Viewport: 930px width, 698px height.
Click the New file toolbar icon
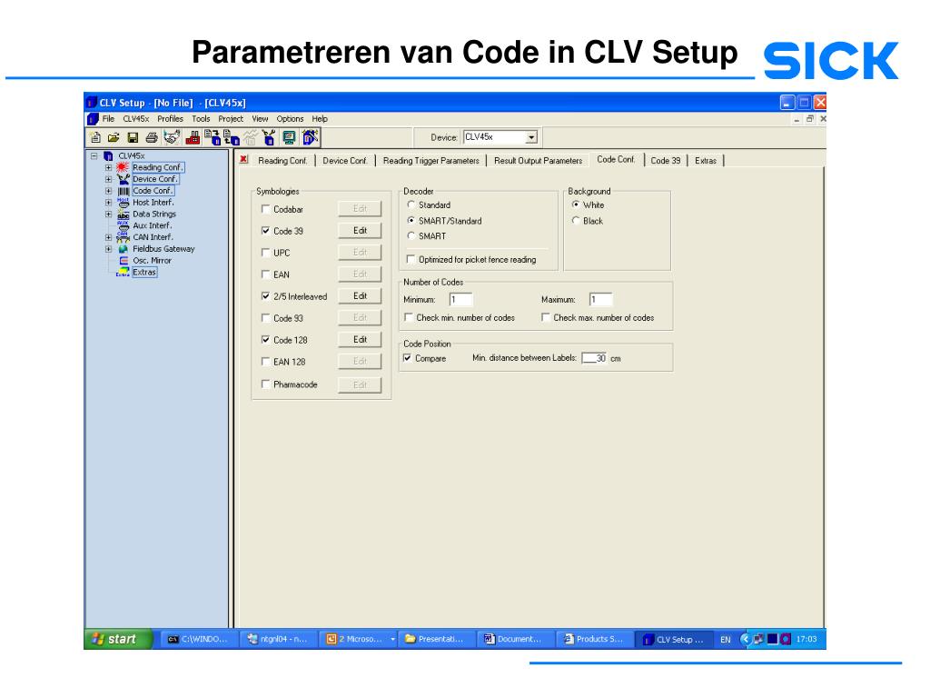point(94,138)
